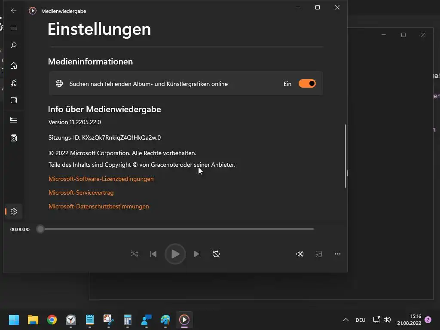The image size is (440, 330).
Task: Skip to next track
Action: (x=197, y=254)
